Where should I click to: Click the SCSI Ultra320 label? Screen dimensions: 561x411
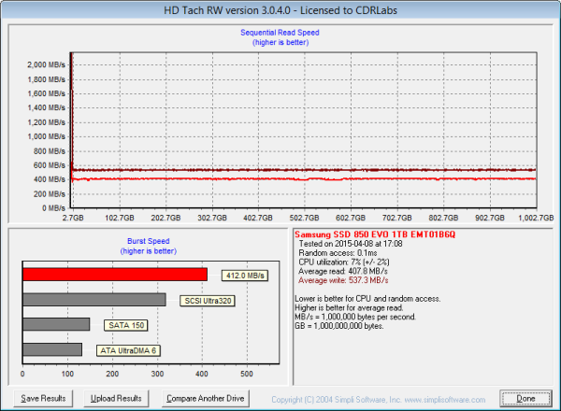(x=209, y=301)
